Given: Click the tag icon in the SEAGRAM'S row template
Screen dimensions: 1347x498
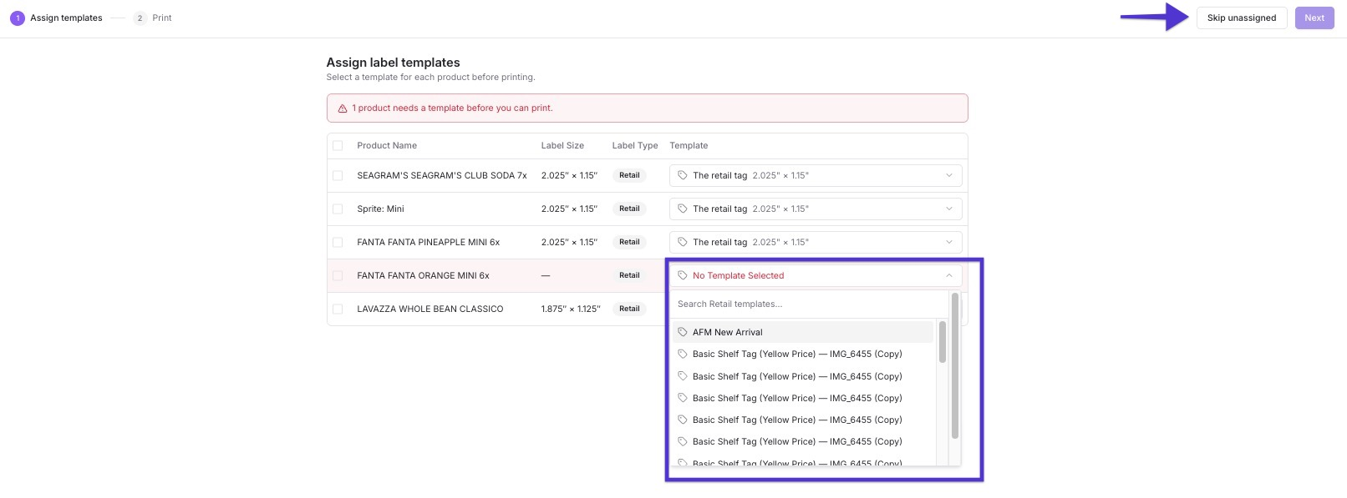Looking at the screenshot, I should coord(683,175).
